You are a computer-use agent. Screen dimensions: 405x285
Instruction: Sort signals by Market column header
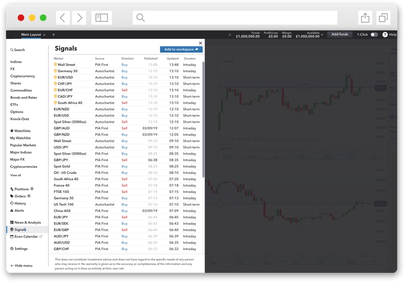[58, 59]
